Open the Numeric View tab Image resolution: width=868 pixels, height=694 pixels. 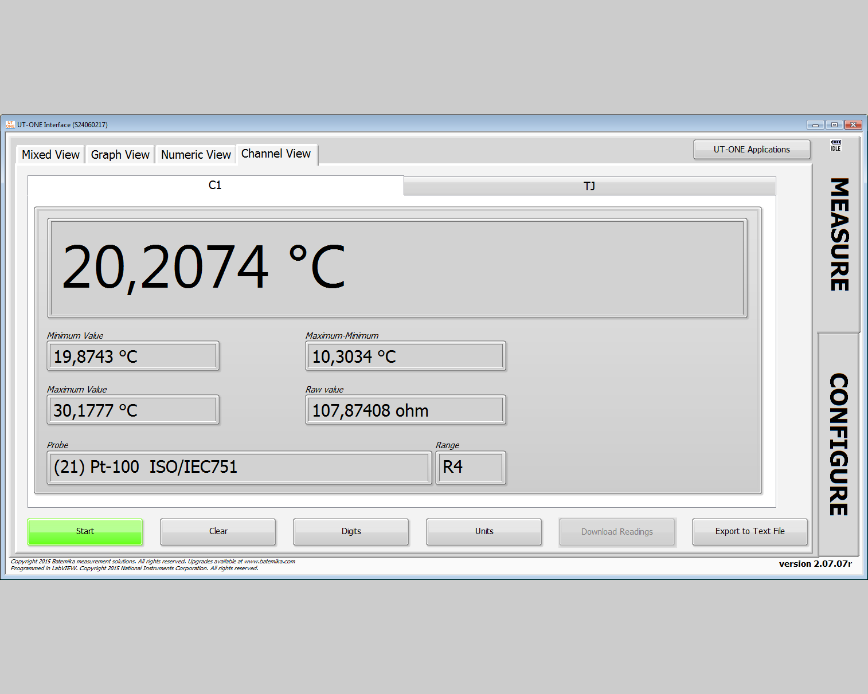click(x=196, y=154)
